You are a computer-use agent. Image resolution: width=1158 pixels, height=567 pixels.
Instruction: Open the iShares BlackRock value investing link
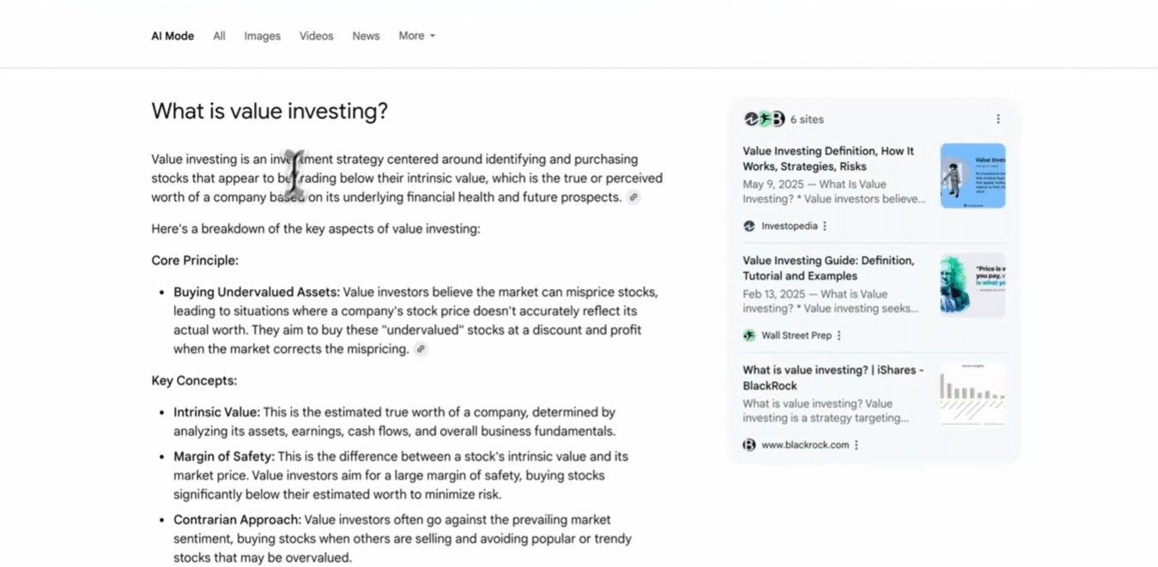(x=833, y=377)
